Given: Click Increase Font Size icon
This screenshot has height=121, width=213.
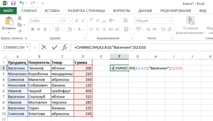Looking at the screenshot, I should (77, 21).
